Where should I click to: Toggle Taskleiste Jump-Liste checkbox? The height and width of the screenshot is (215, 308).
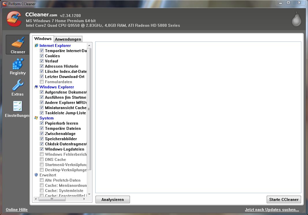click(42, 113)
